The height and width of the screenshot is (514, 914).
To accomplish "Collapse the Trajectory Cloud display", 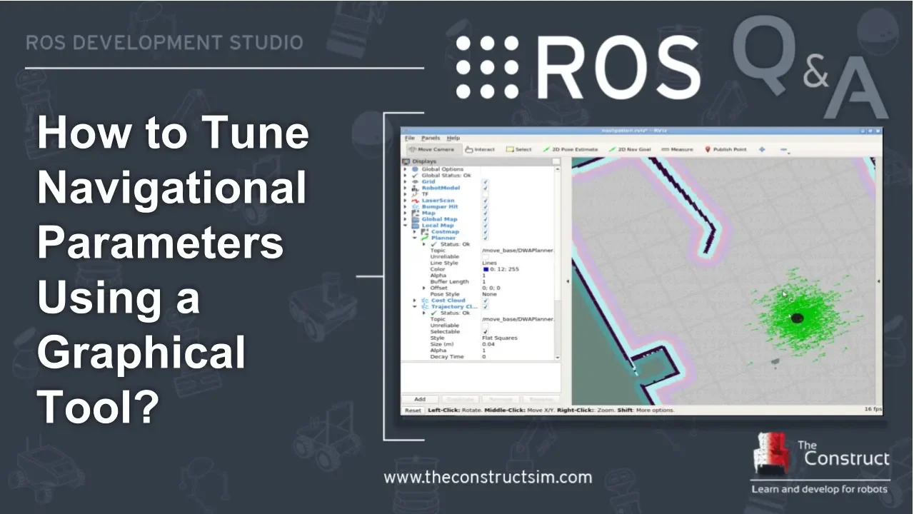I will (414, 307).
